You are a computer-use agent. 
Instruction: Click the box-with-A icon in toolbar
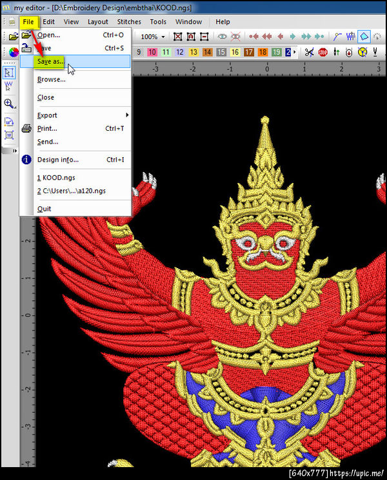point(191,37)
